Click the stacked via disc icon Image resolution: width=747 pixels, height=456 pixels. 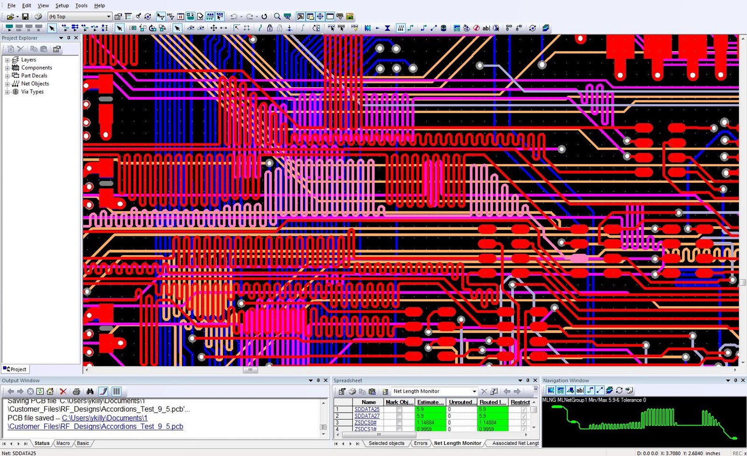(444, 28)
